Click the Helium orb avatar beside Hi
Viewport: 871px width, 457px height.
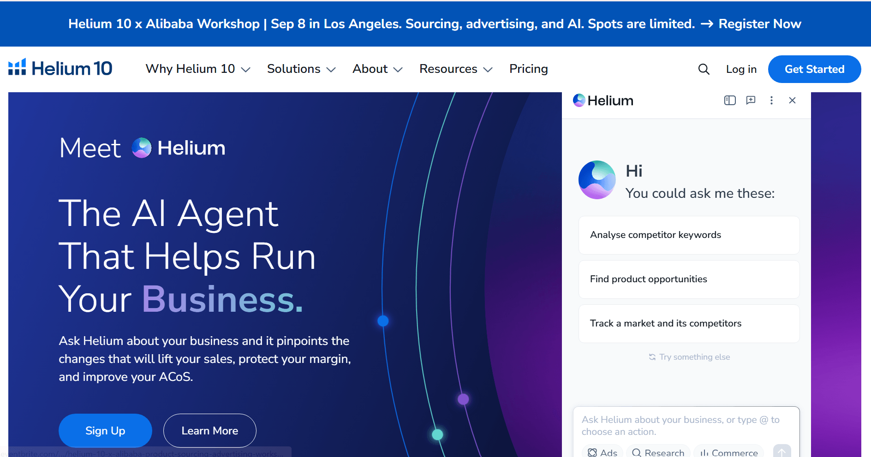597,180
